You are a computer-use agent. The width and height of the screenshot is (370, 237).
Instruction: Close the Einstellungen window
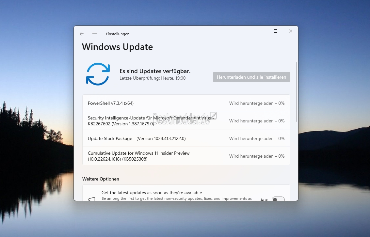click(290, 31)
